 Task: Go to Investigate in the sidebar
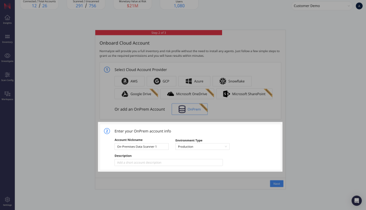[x=7, y=57]
